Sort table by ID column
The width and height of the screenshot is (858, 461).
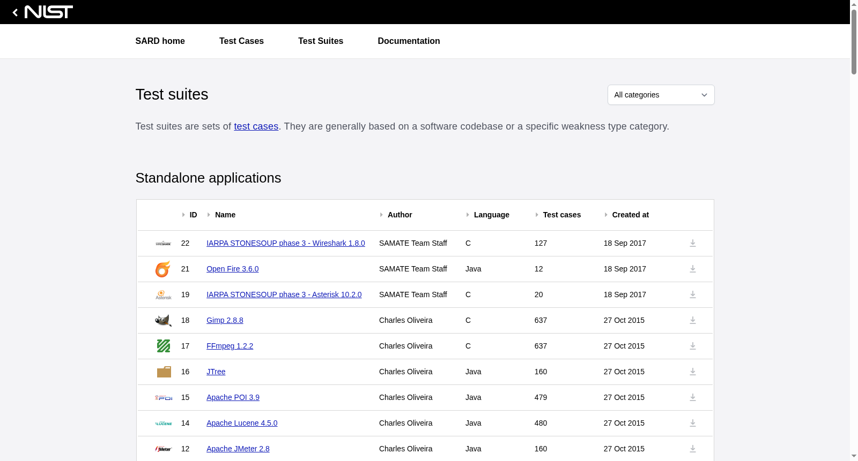189,215
